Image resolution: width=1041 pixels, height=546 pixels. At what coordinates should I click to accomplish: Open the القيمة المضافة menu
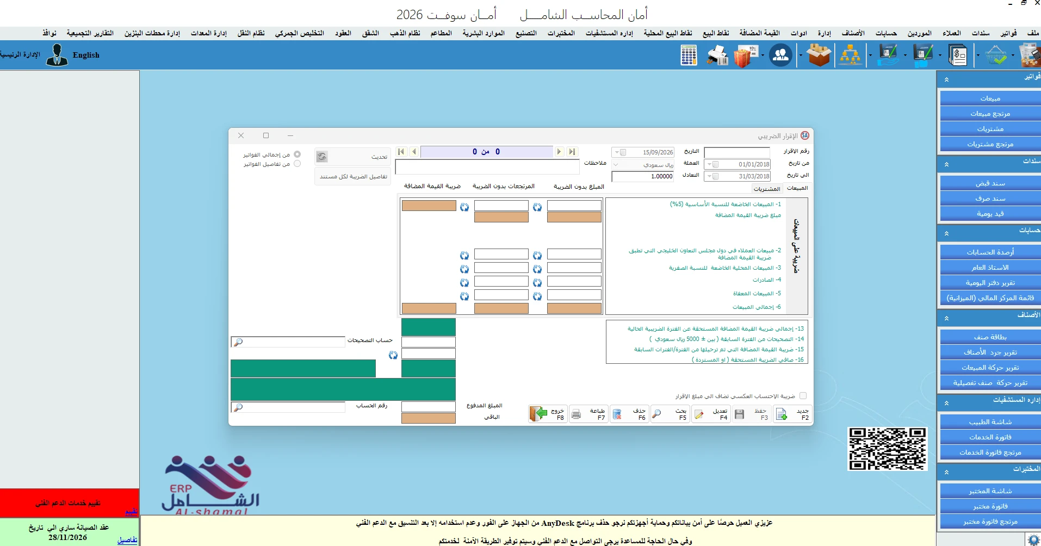759,33
